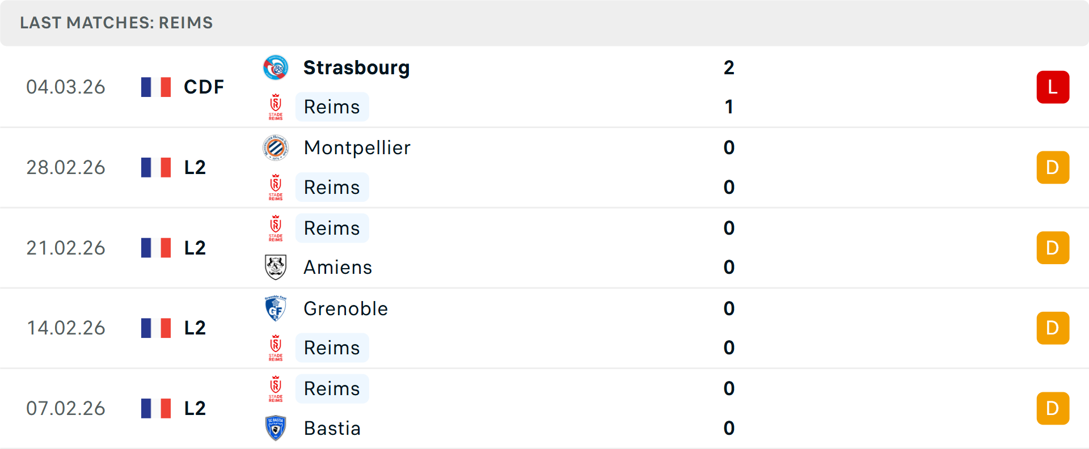Click the red L loss badge
This screenshot has width=1089, height=449.
(1053, 87)
